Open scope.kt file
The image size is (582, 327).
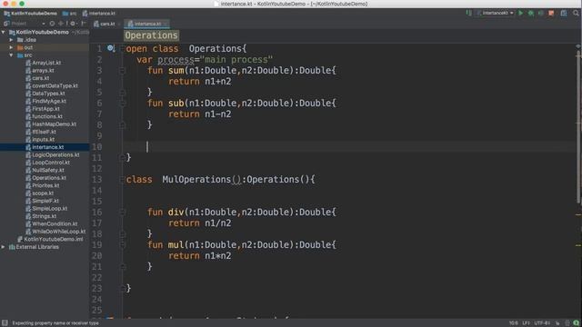[x=39, y=193]
